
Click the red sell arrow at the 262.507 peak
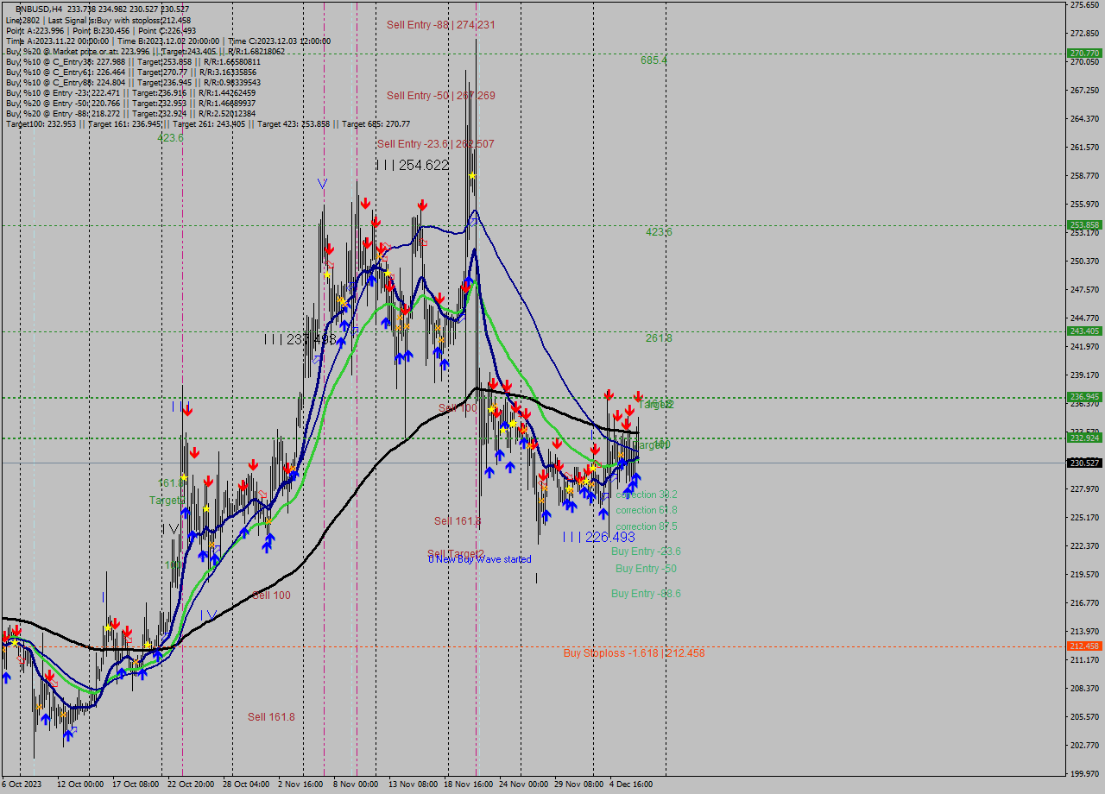pos(422,205)
